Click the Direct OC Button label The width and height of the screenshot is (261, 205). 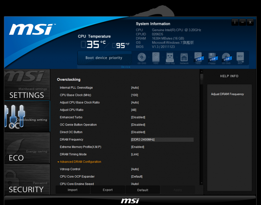pos(71,132)
